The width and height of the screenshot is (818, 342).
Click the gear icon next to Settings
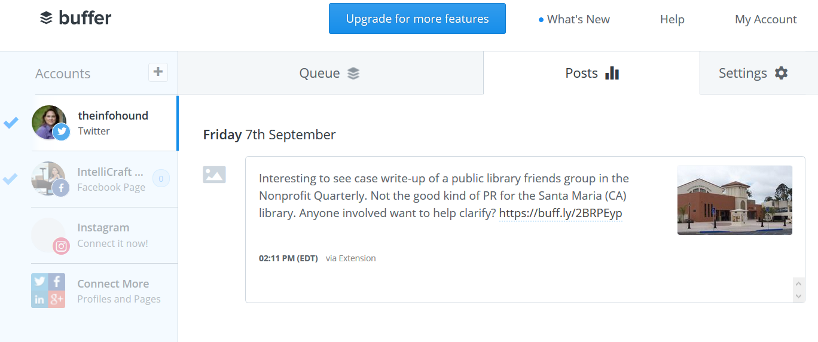pyautogui.click(x=781, y=73)
